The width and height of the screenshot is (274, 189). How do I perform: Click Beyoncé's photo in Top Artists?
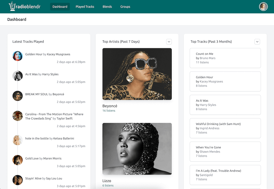[137, 74]
